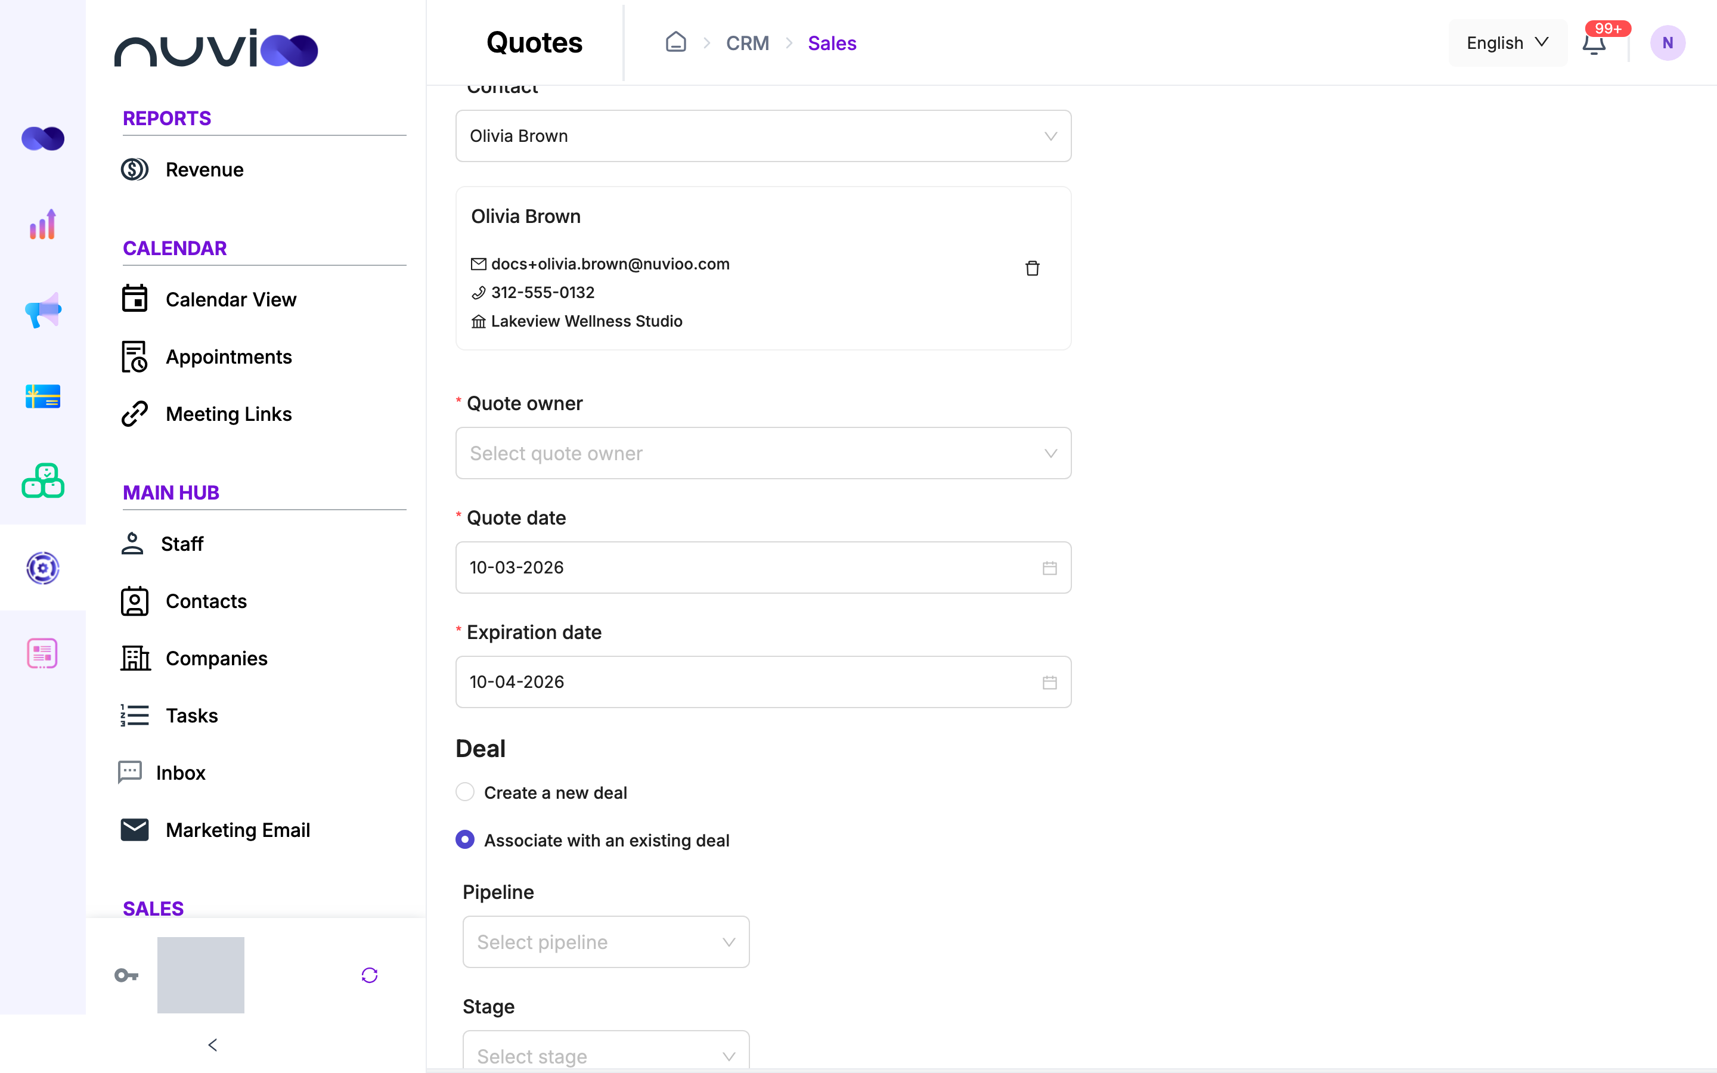This screenshot has width=1717, height=1073.
Task: Open the Contact dropdown showing Olivia Brown
Action: pyautogui.click(x=764, y=135)
